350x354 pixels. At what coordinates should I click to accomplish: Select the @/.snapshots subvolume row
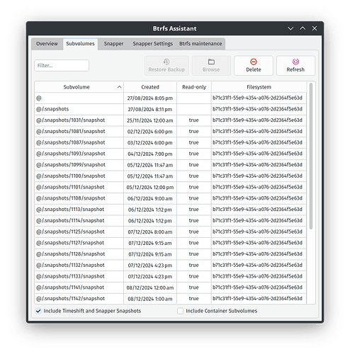(171, 109)
